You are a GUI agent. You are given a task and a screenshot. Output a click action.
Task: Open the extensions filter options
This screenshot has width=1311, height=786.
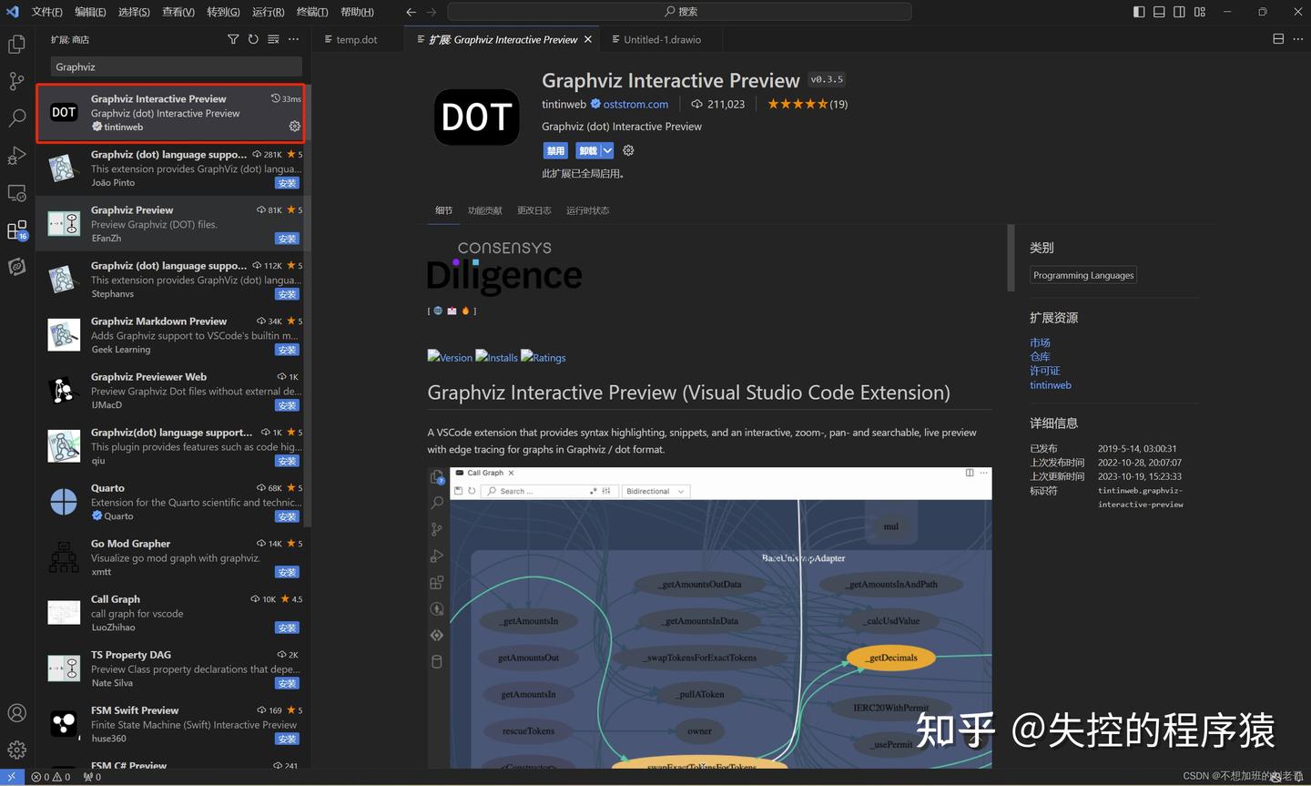tap(233, 39)
